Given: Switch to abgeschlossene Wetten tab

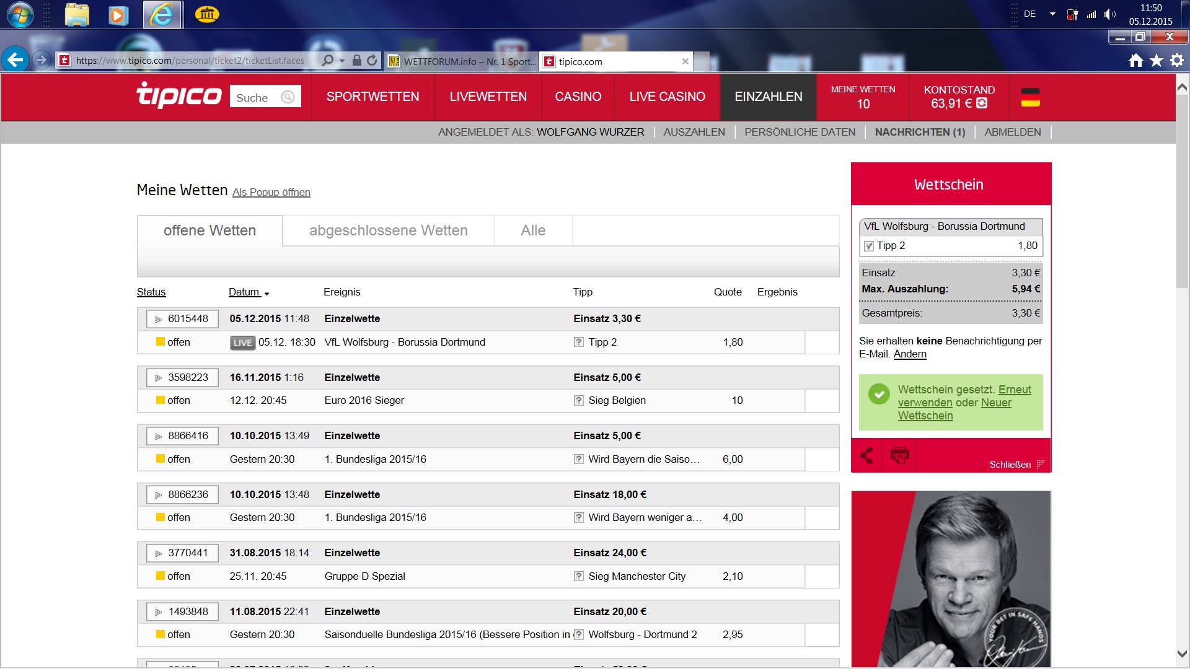Looking at the screenshot, I should pos(389,230).
